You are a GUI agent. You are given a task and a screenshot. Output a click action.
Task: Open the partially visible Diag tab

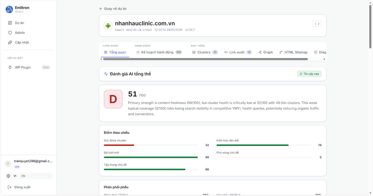click(x=320, y=52)
